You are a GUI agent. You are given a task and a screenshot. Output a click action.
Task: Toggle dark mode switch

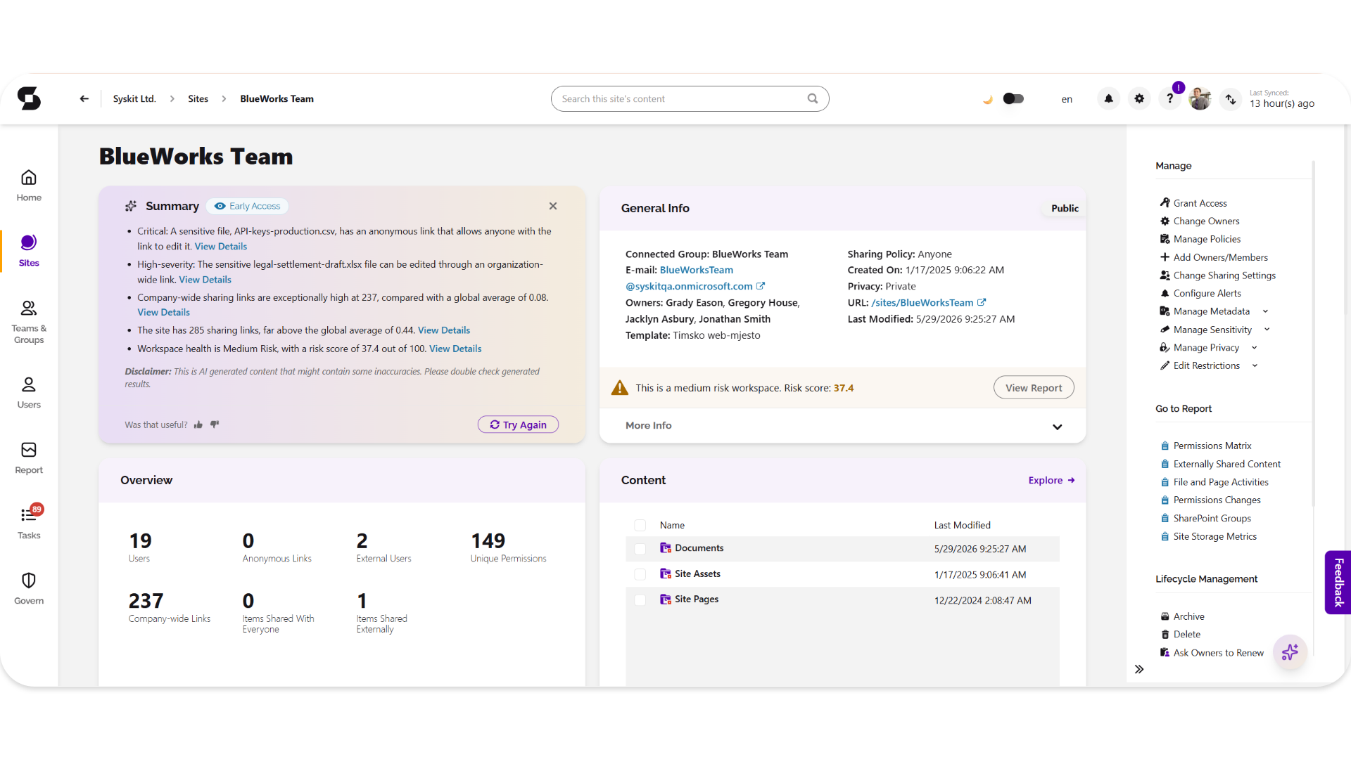1013,98
